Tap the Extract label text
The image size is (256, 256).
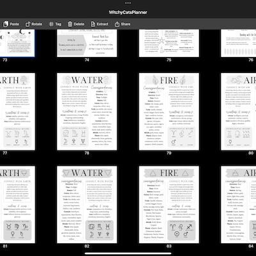102,24
